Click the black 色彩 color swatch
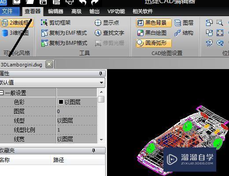229x176 pixels. [61, 102]
